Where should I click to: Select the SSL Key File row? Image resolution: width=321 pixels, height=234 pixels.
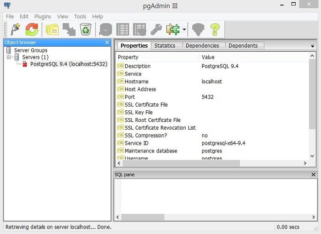coord(212,112)
